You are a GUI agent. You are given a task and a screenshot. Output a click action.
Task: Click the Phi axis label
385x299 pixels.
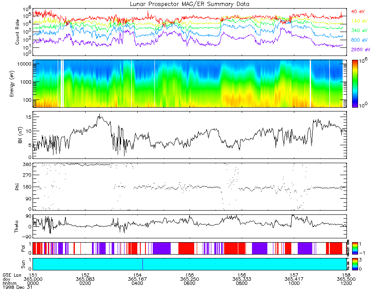[17, 187]
